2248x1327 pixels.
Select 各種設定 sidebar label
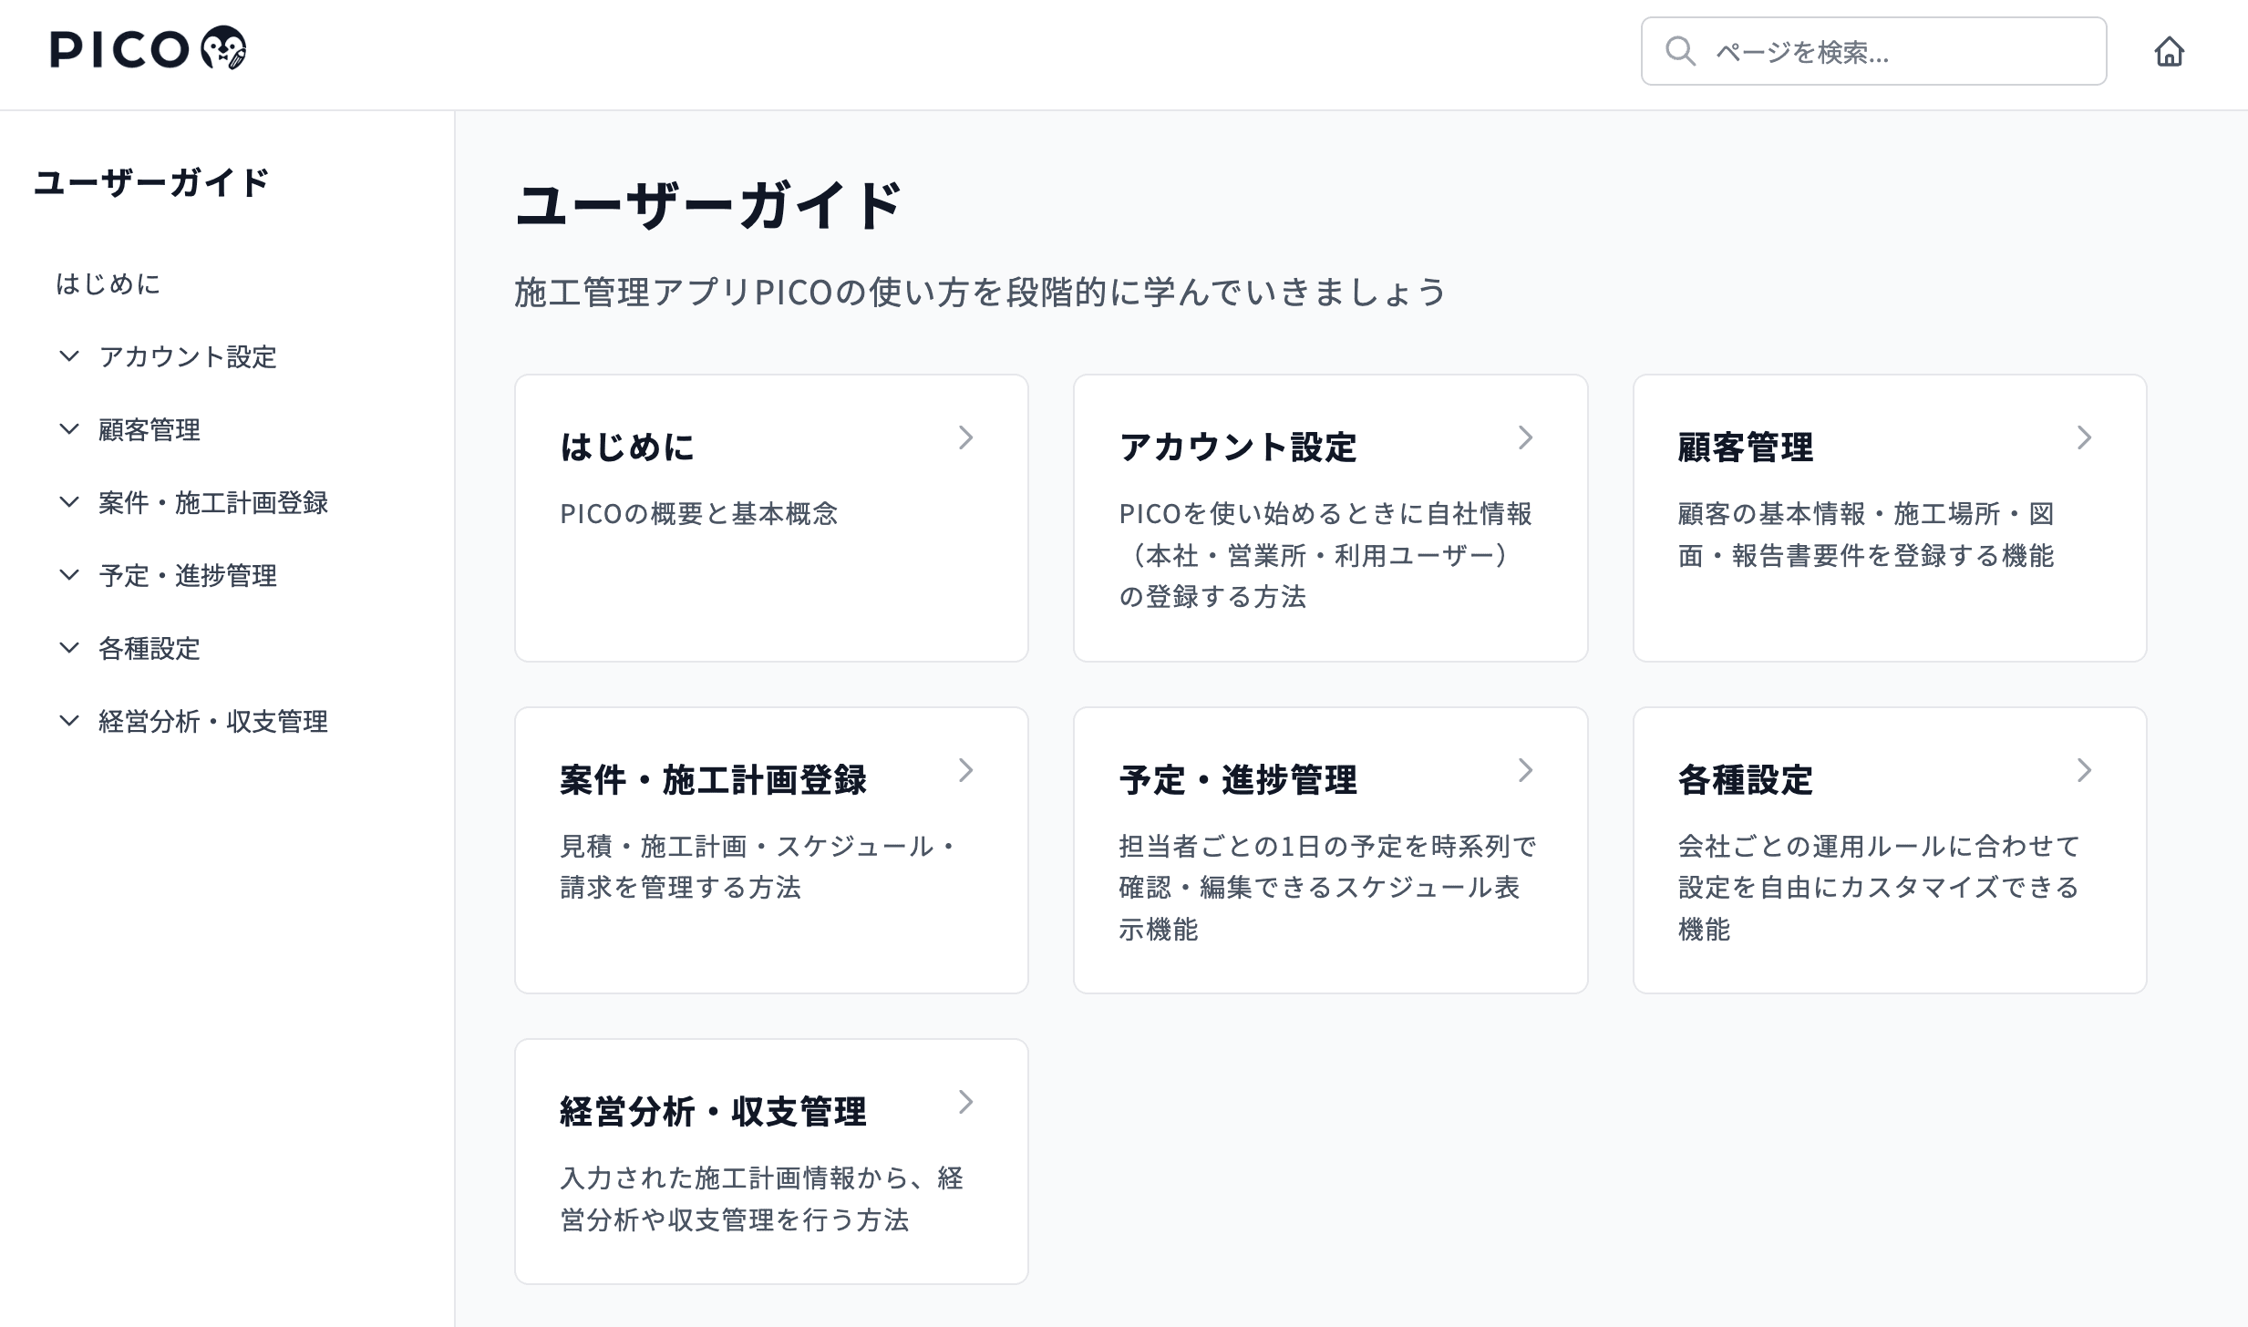click(150, 648)
